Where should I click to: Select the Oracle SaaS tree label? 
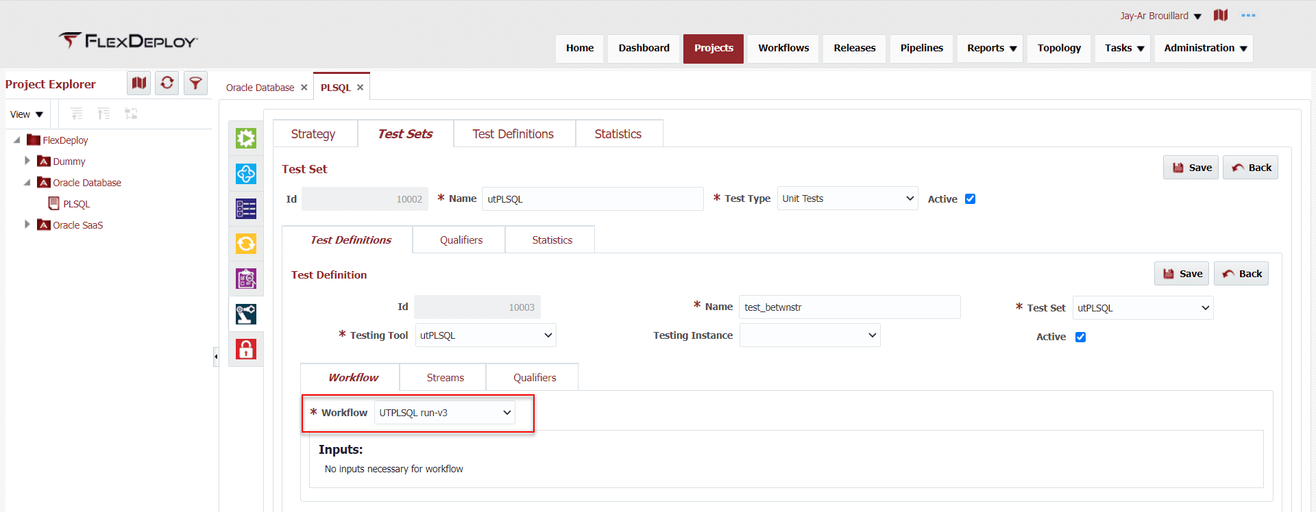click(77, 225)
